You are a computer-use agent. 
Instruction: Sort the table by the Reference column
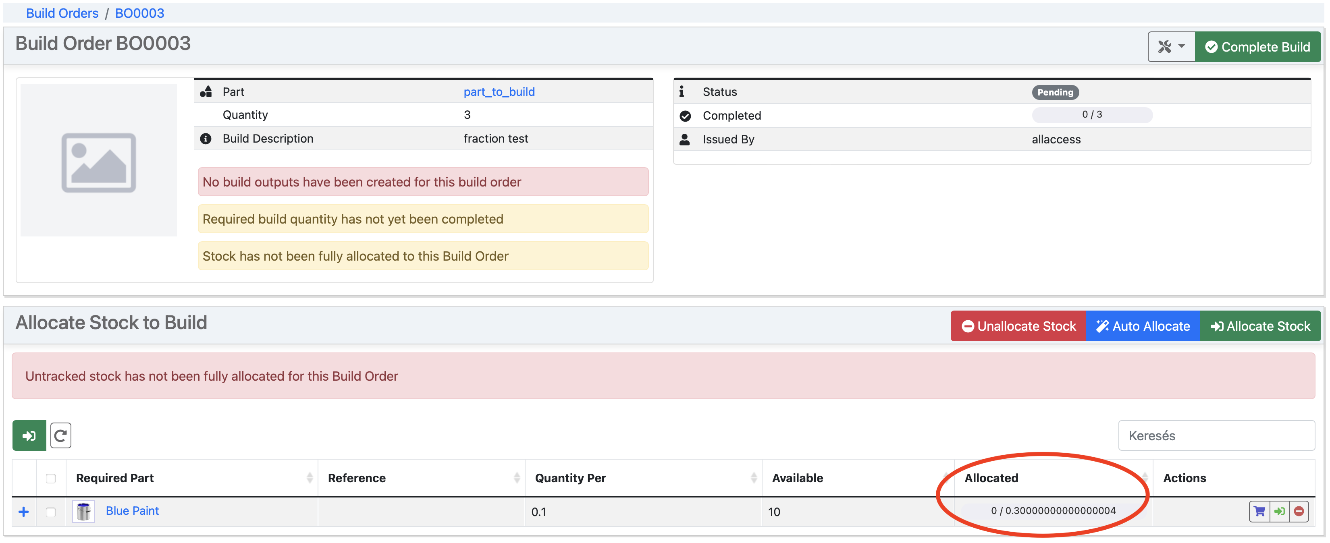356,478
